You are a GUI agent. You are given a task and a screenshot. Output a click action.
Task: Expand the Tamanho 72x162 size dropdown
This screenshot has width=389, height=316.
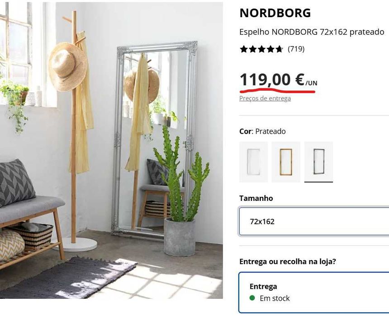314,221
